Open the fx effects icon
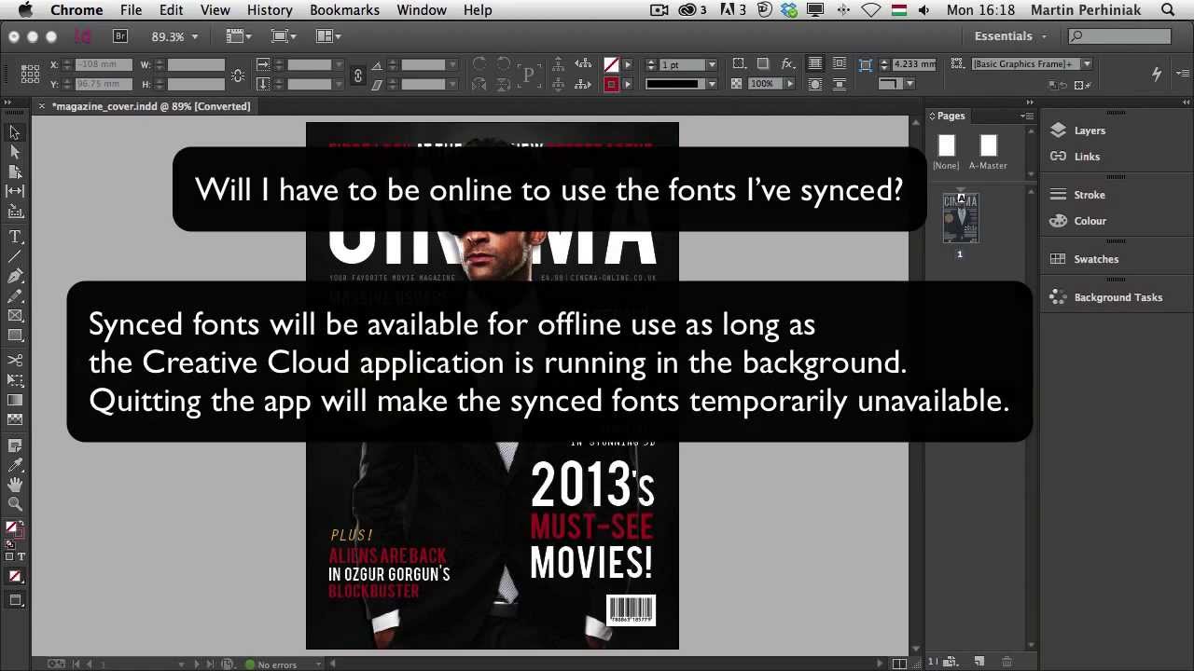Screen dimensions: 1194x671 tap(788, 64)
